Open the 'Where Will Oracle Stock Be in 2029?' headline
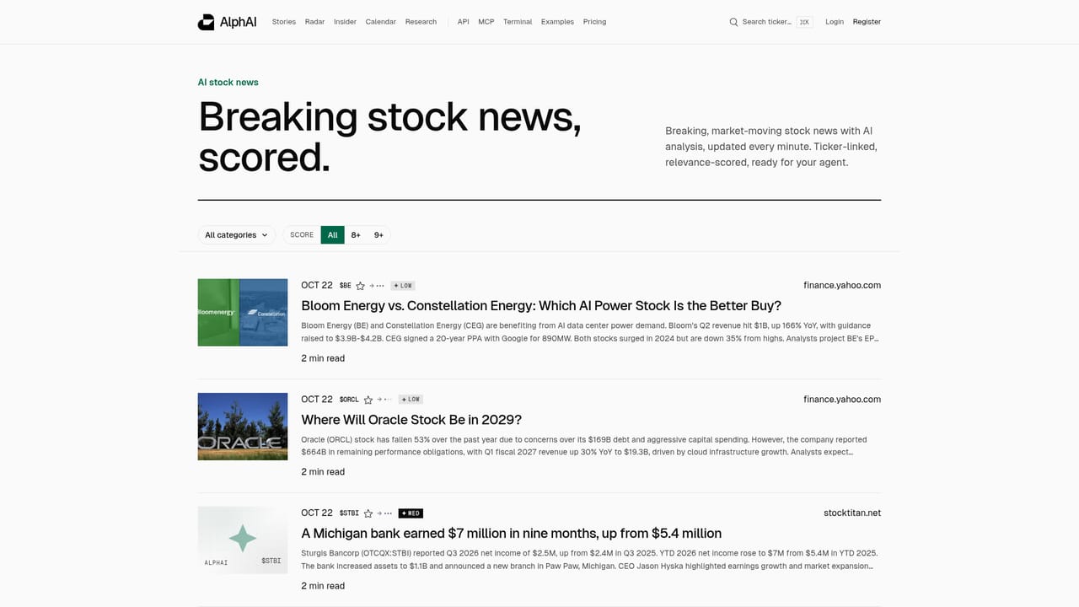Viewport: 1079px width, 607px height. point(411,419)
